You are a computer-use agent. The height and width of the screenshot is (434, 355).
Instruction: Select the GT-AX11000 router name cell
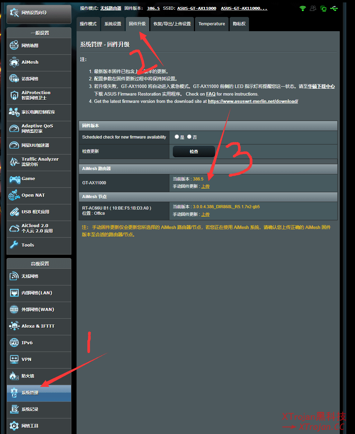(x=124, y=183)
